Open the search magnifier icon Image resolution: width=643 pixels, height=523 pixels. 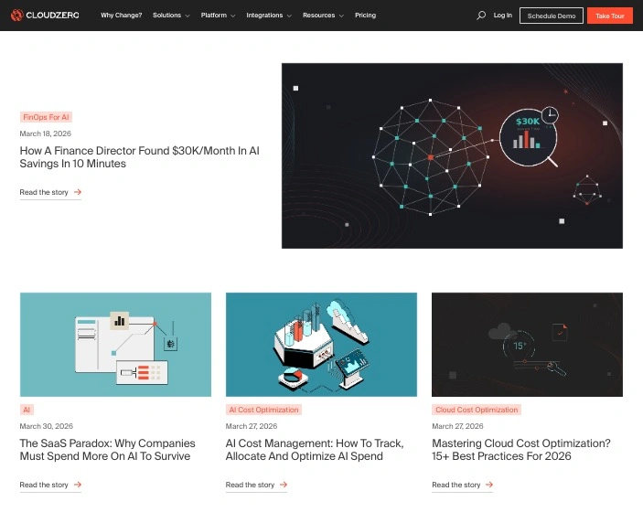481,16
